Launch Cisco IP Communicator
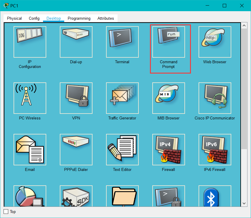 point(215,98)
